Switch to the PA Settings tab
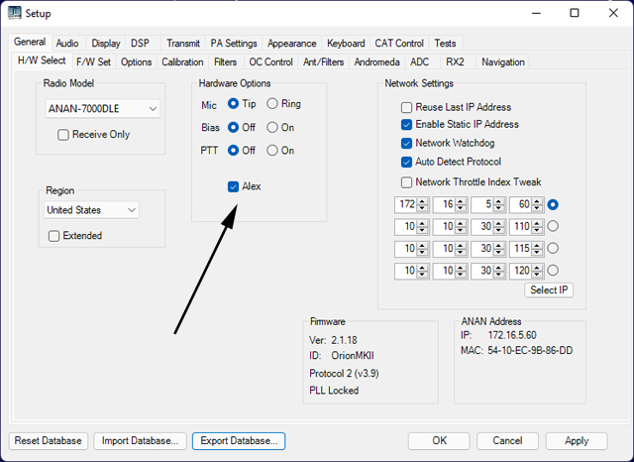Viewport: 634px width, 462px height. click(234, 44)
